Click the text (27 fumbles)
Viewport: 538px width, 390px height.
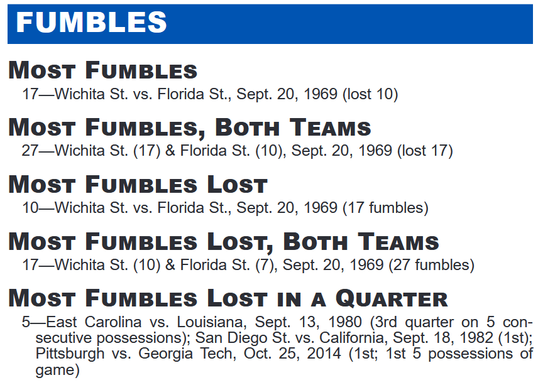pos(432,264)
